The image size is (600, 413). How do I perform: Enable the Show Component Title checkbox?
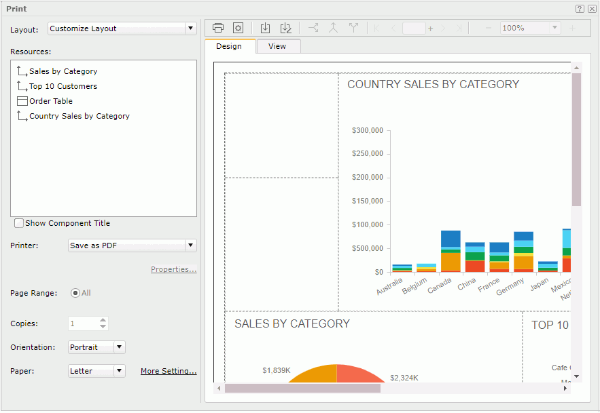[x=19, y=223]
